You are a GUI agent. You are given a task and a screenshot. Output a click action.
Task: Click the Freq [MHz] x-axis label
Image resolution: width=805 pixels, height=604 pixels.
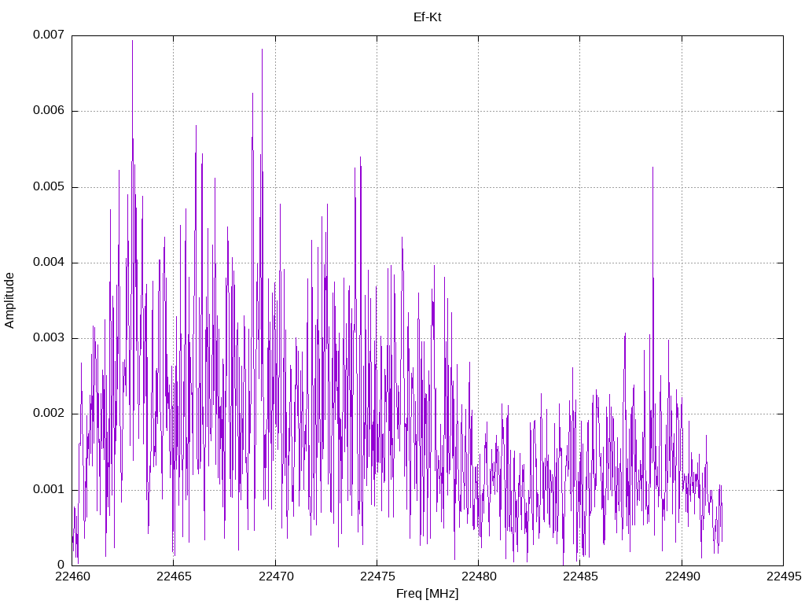pyautogui.click(x=427, y=594)
